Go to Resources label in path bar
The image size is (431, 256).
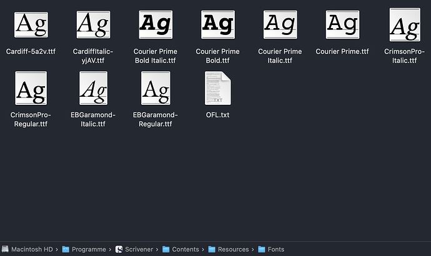point(234,249)
